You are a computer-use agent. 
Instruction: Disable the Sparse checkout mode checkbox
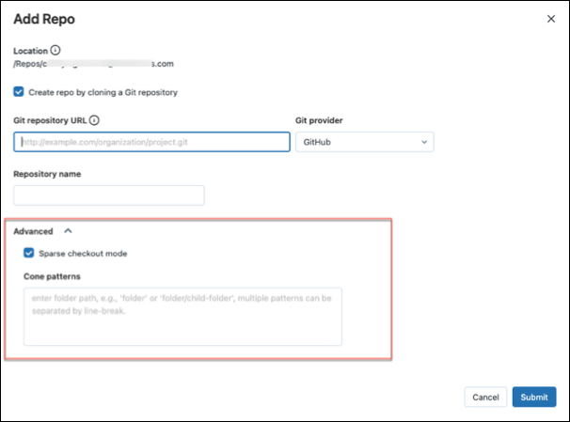click(x=29, y=253)
